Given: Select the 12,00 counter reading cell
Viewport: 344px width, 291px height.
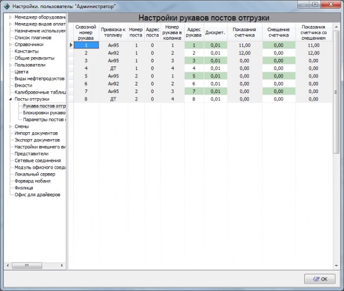Looking at the screenshot, I should 244,53.
